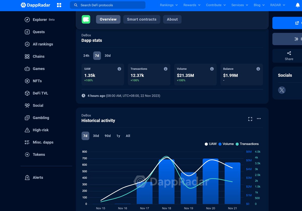Click the All rankings icon
302x211 pixels.
pyautogui.click(x=27, y=44)
